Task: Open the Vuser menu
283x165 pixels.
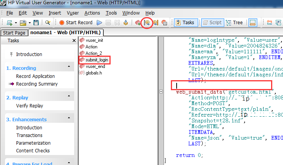Action: [x=73, y=13]
